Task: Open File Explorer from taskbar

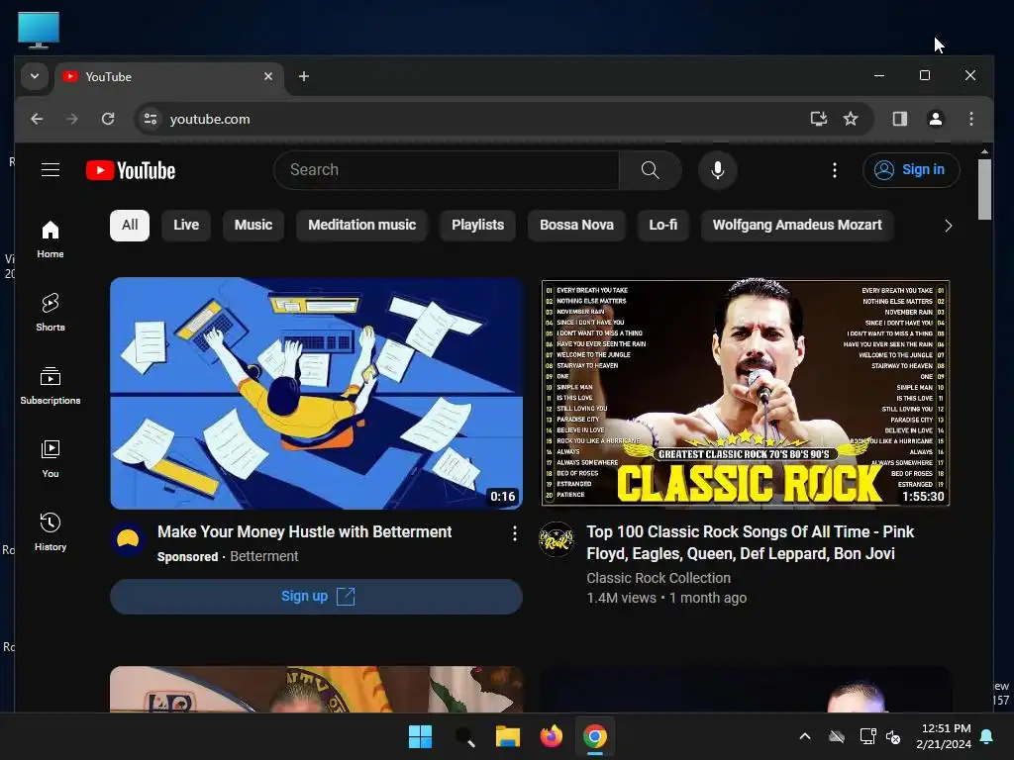Action: click(x=508, y=736)
